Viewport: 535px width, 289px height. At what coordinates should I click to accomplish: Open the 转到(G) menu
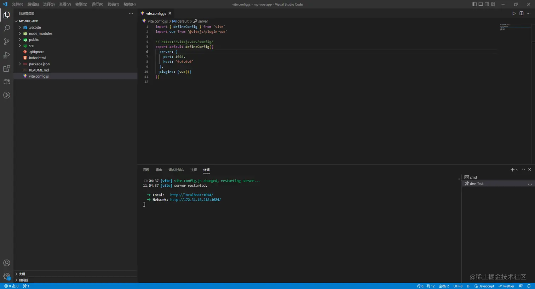point(81,4)
